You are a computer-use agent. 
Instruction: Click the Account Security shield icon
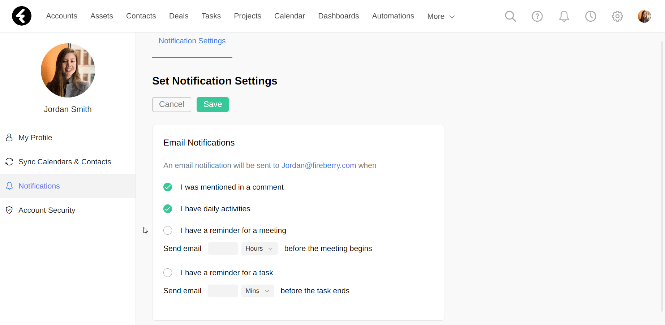point(9,210)
